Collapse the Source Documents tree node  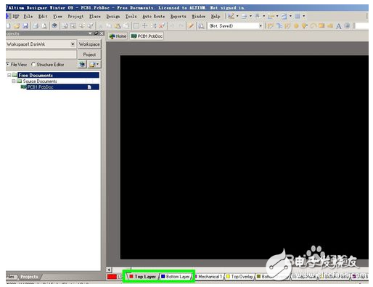14,81
